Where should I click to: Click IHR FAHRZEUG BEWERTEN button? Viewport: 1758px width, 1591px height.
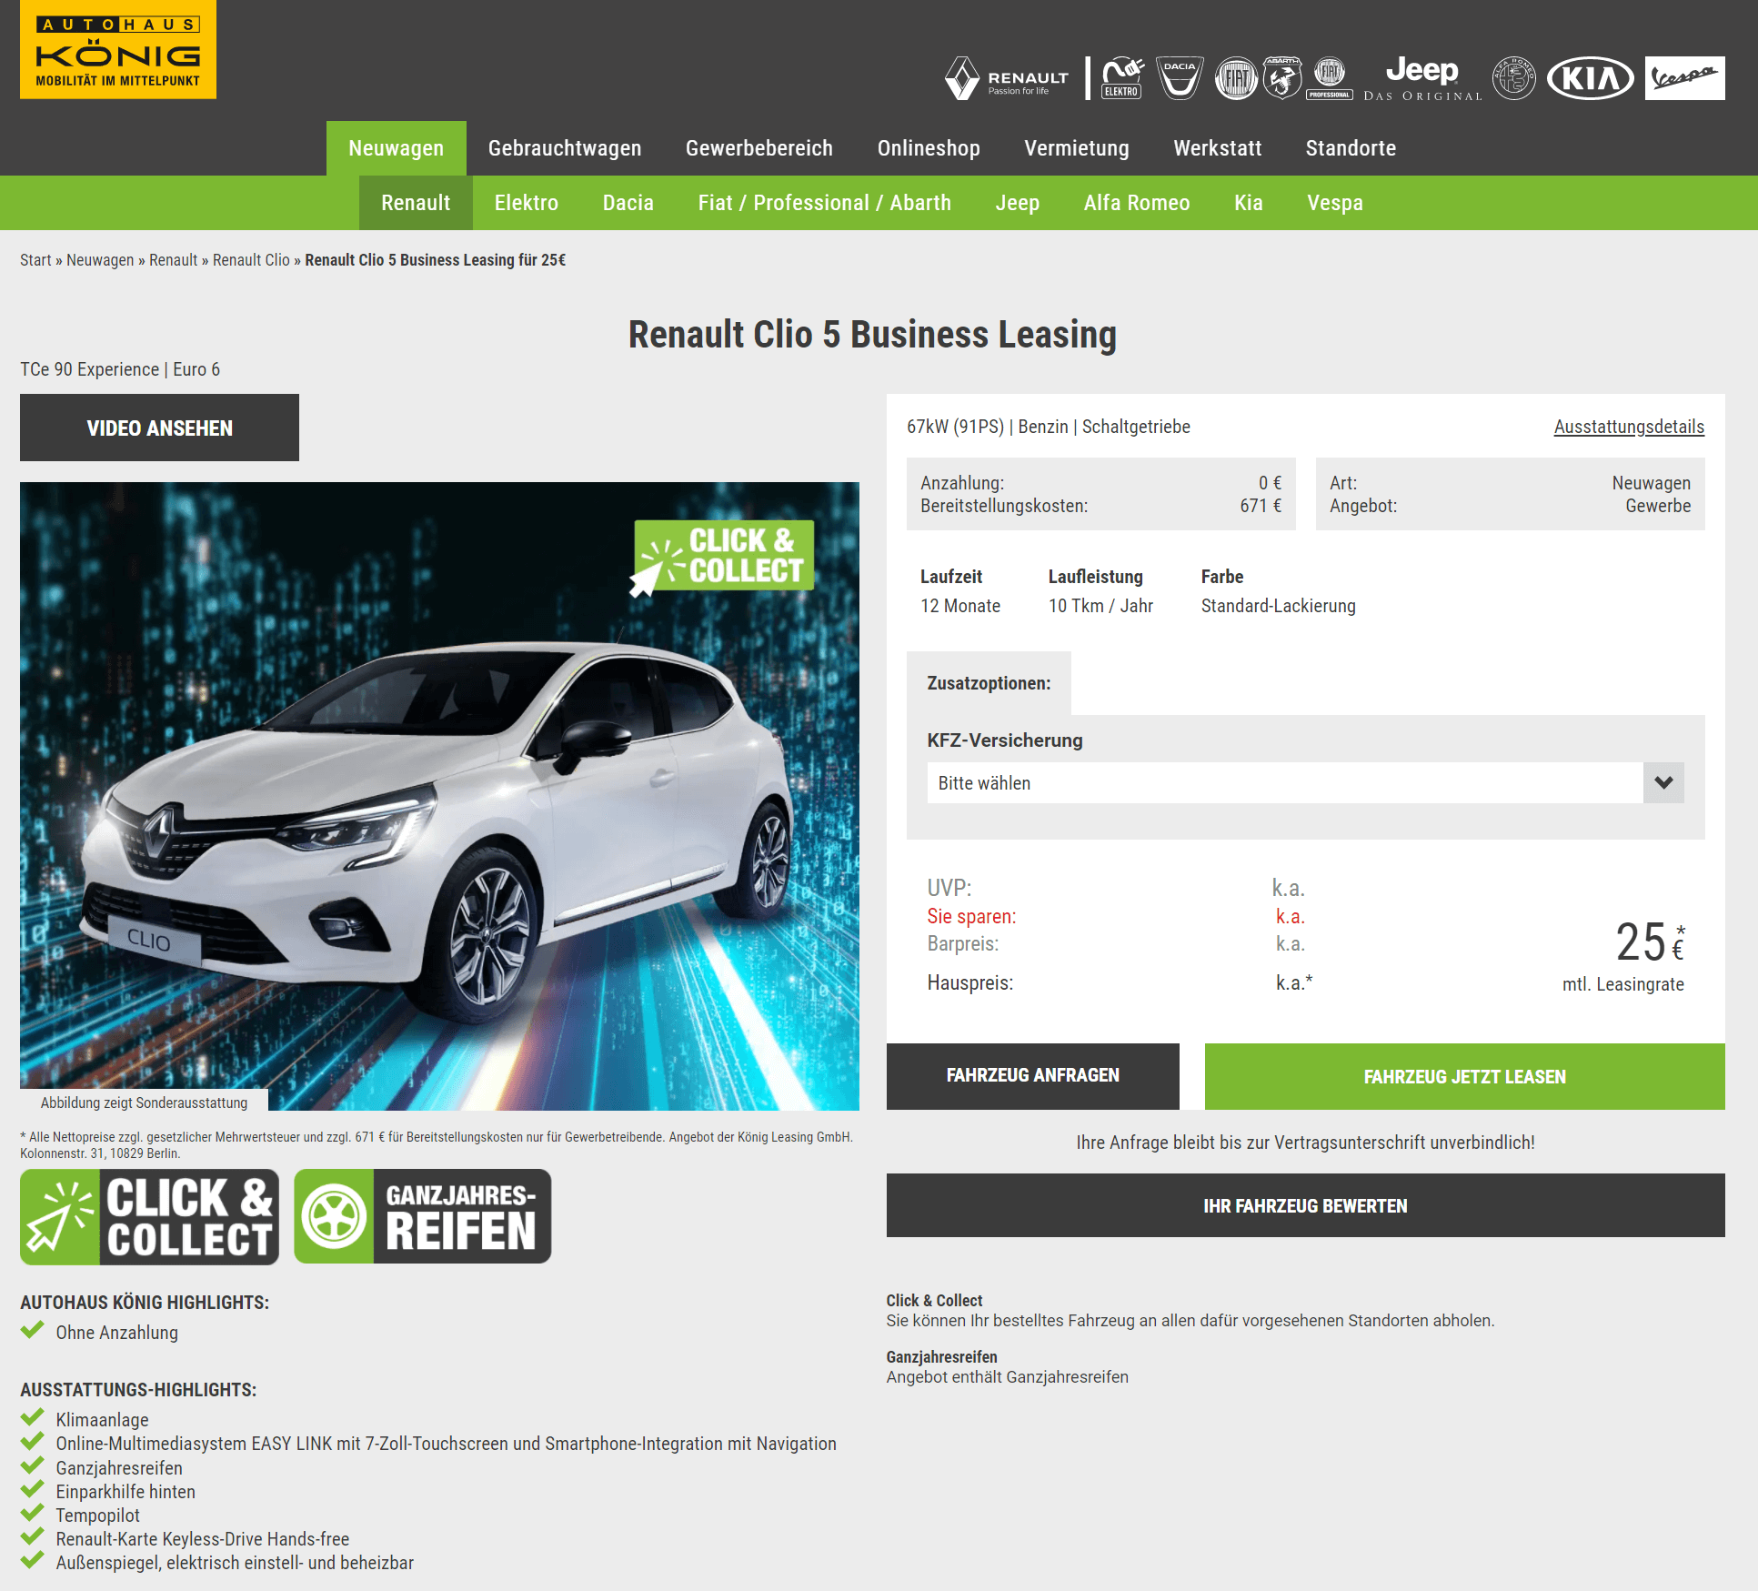click(1306, 1205)
